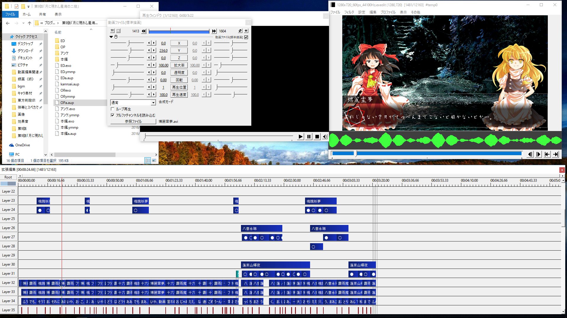Screen dimensions: 567x318
Task: Open 編集 menu in AviUtl main window
Action: [373, 12]
